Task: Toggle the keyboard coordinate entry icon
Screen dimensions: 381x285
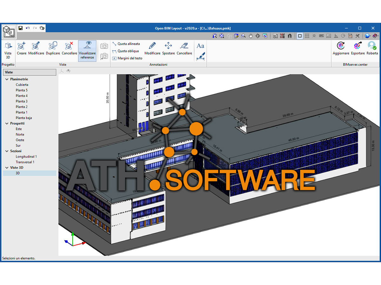Action: pos(321,36)
